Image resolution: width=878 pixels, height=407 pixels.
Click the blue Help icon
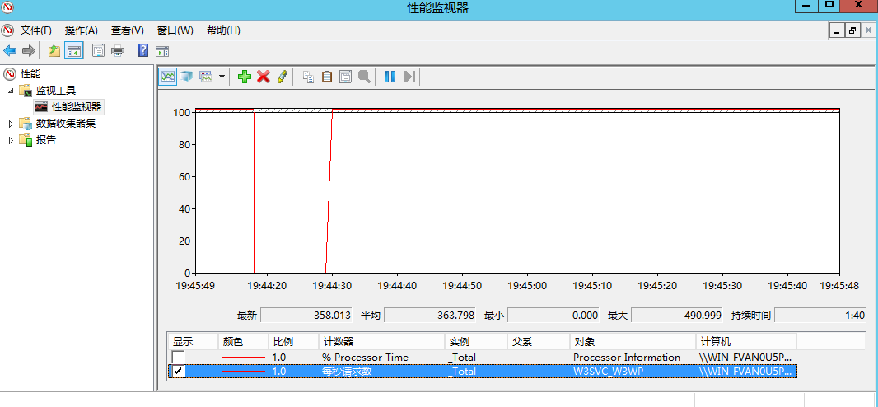[142, 51]
